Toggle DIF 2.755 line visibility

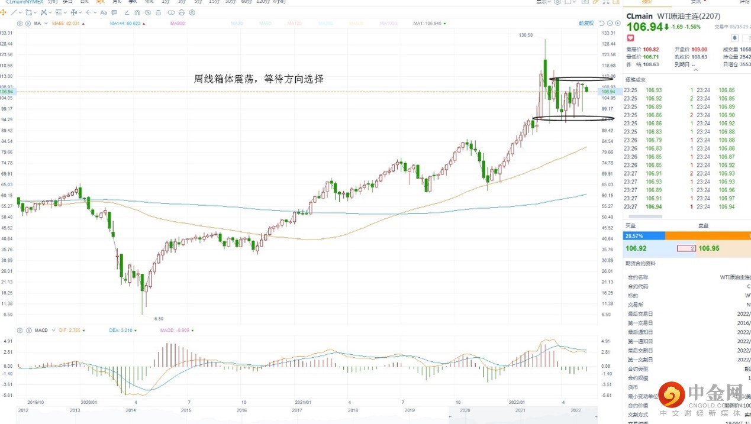point(71,330)
